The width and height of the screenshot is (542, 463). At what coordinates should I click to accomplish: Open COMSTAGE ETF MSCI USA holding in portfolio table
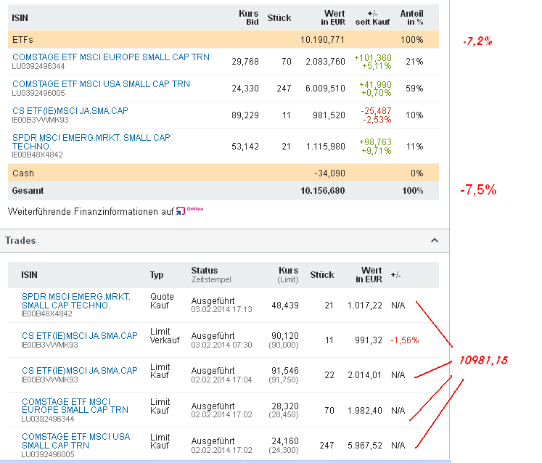(x=101, y=84)
